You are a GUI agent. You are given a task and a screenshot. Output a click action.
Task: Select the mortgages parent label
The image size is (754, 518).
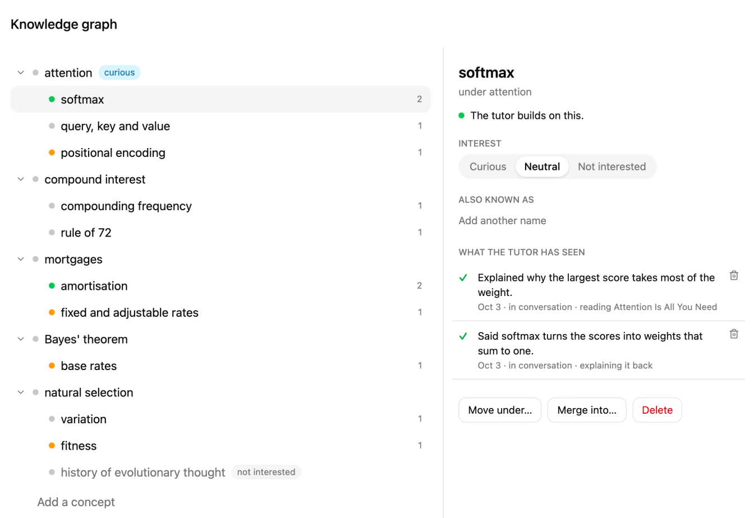(x=73, y=260)
